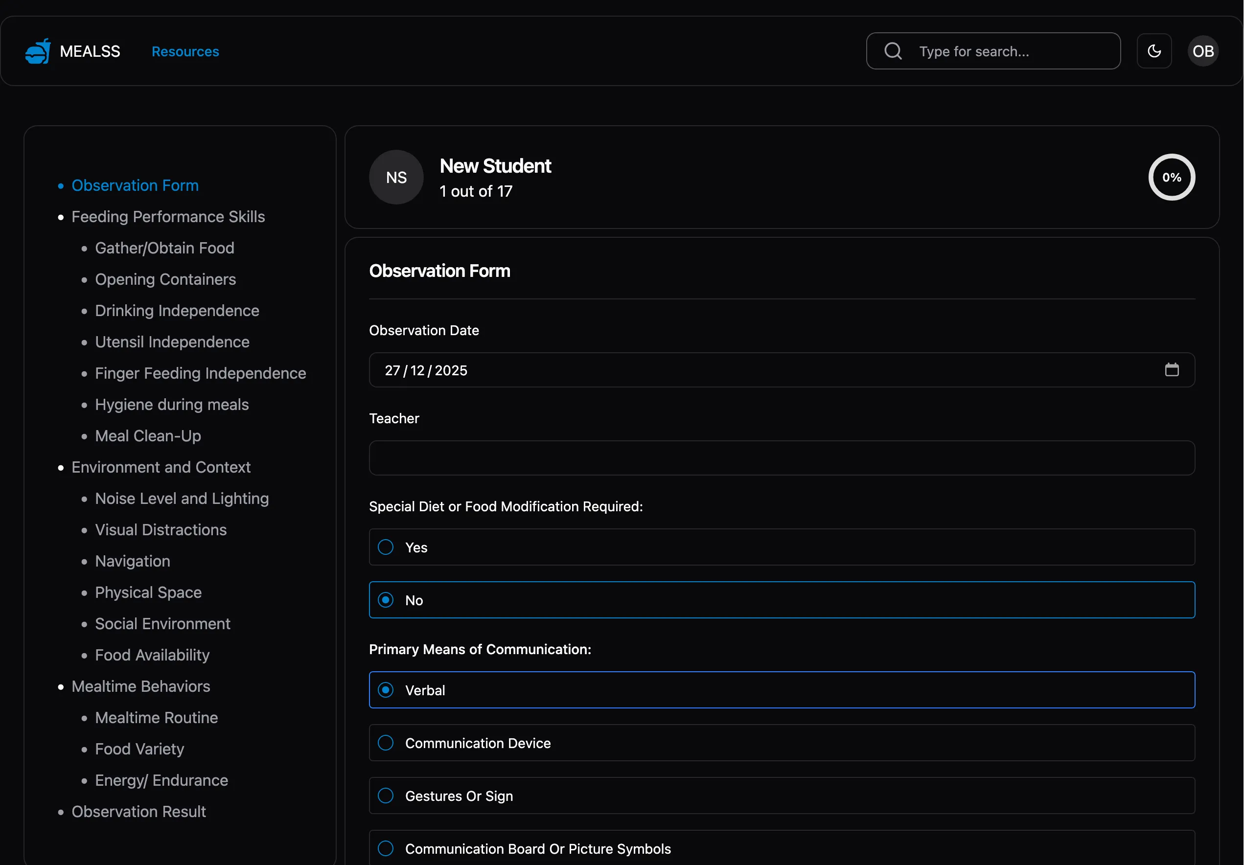This screenshot has width=1244, height=865.
Task: Open Environment and Context in sidebar
Action: (x=161, y=467)
